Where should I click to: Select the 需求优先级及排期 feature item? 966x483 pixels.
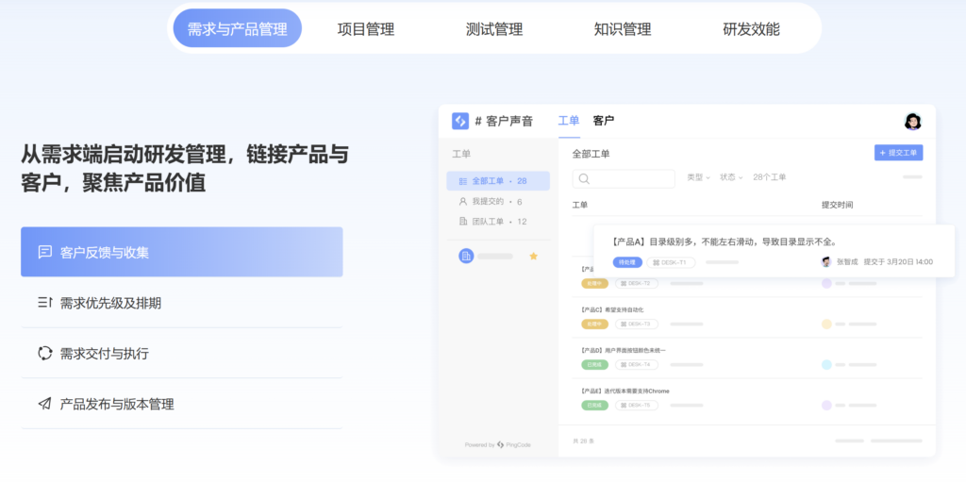click(182, 303)
